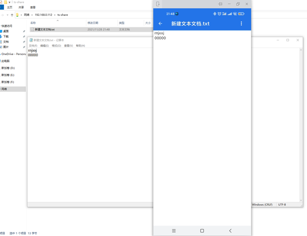Click 网络 in the address bar breadcrumb
307x236 pixels.
pyautogui.click(x=27, y=15)
